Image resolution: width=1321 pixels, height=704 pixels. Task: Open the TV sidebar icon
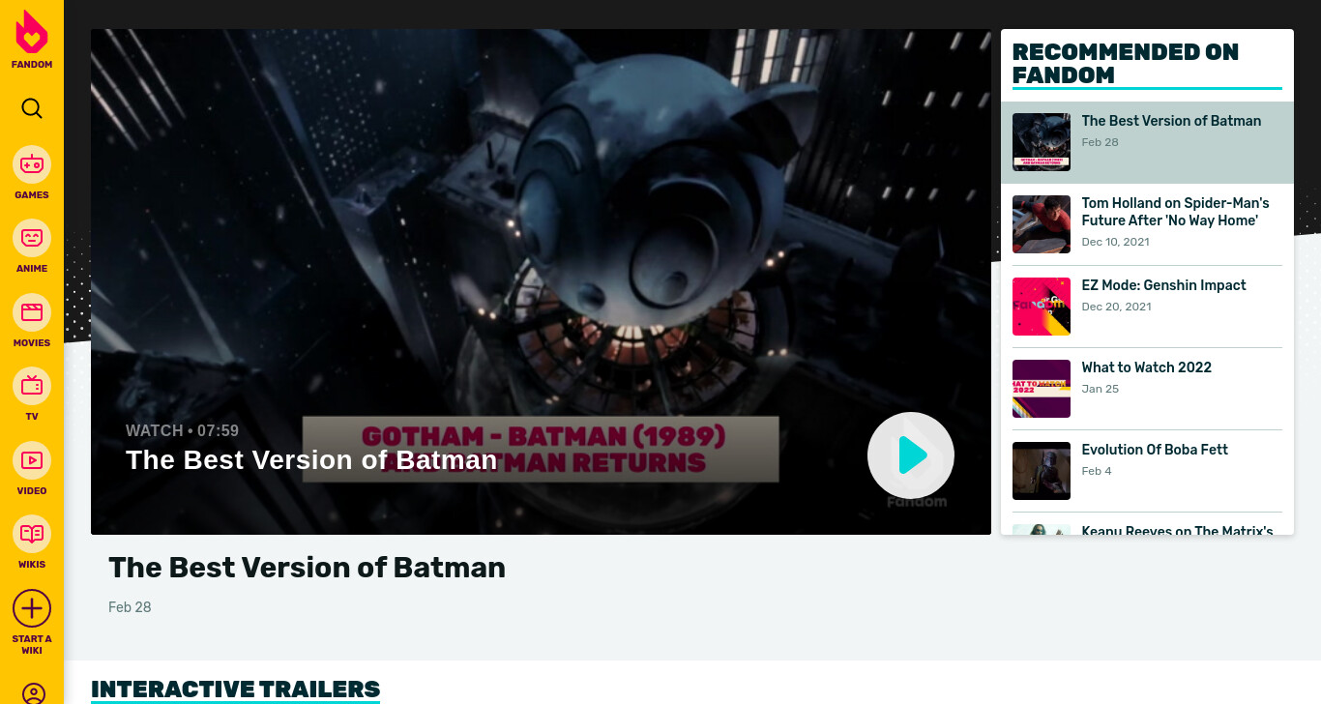[32, 386]
